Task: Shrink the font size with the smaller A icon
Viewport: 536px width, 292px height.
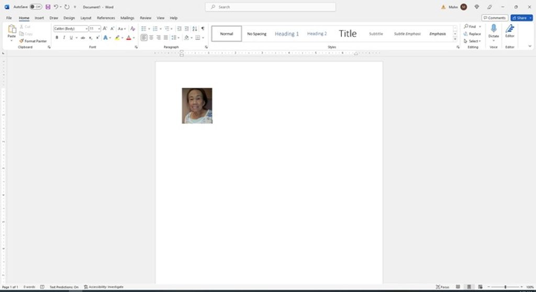Action: 112,29
